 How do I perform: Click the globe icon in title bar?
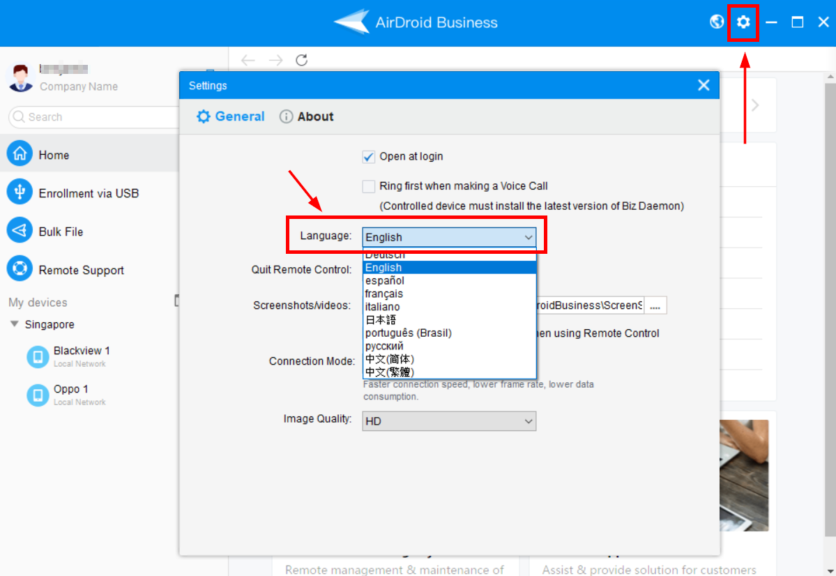click(x=717, y=22)
